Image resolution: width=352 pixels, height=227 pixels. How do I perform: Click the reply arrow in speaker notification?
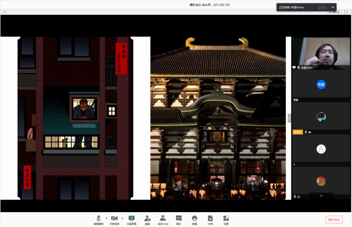pos(333,7)
